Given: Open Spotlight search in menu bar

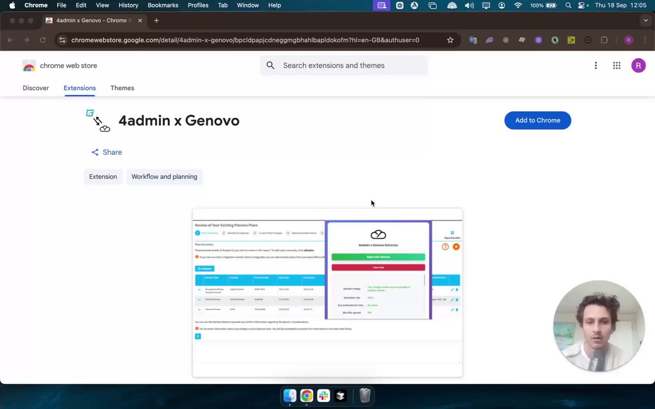Looking at the screenshot, I should tap(568, 5).
